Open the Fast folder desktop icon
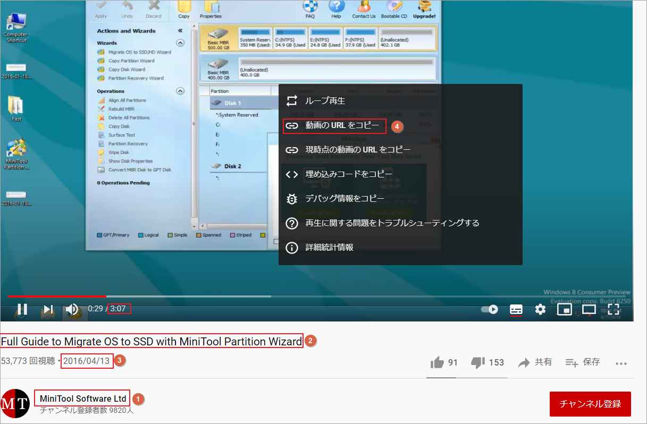 pyautogui.click(x=16, y=109)
